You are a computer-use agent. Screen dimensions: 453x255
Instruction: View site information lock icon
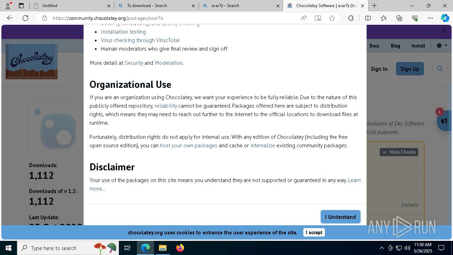click(45, 18)
